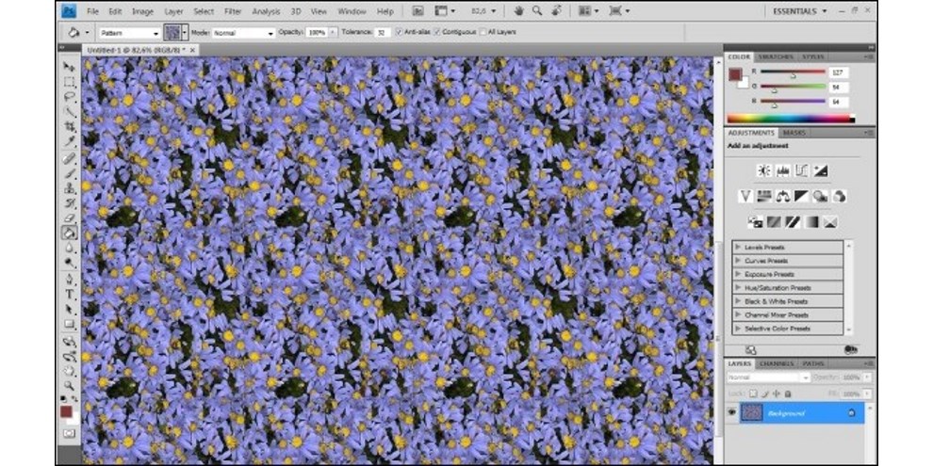Add a Color Balance adjustment
933x466 pixels.
click(783, 196)
